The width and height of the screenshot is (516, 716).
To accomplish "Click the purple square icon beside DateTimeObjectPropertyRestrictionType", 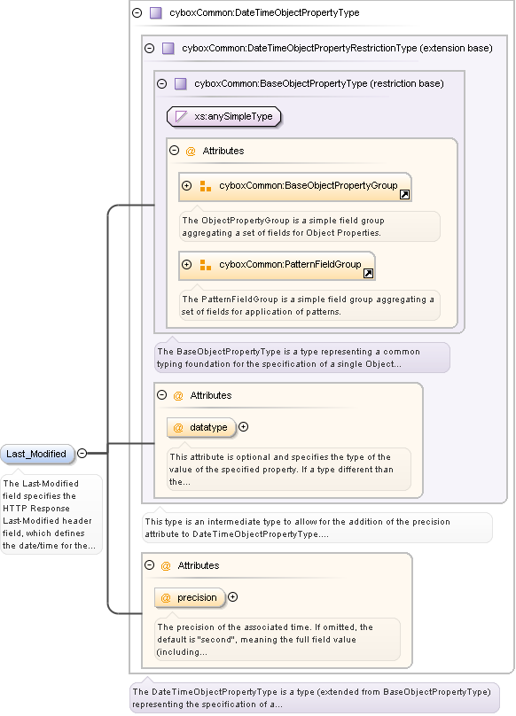I will click(x=168, y=48).
